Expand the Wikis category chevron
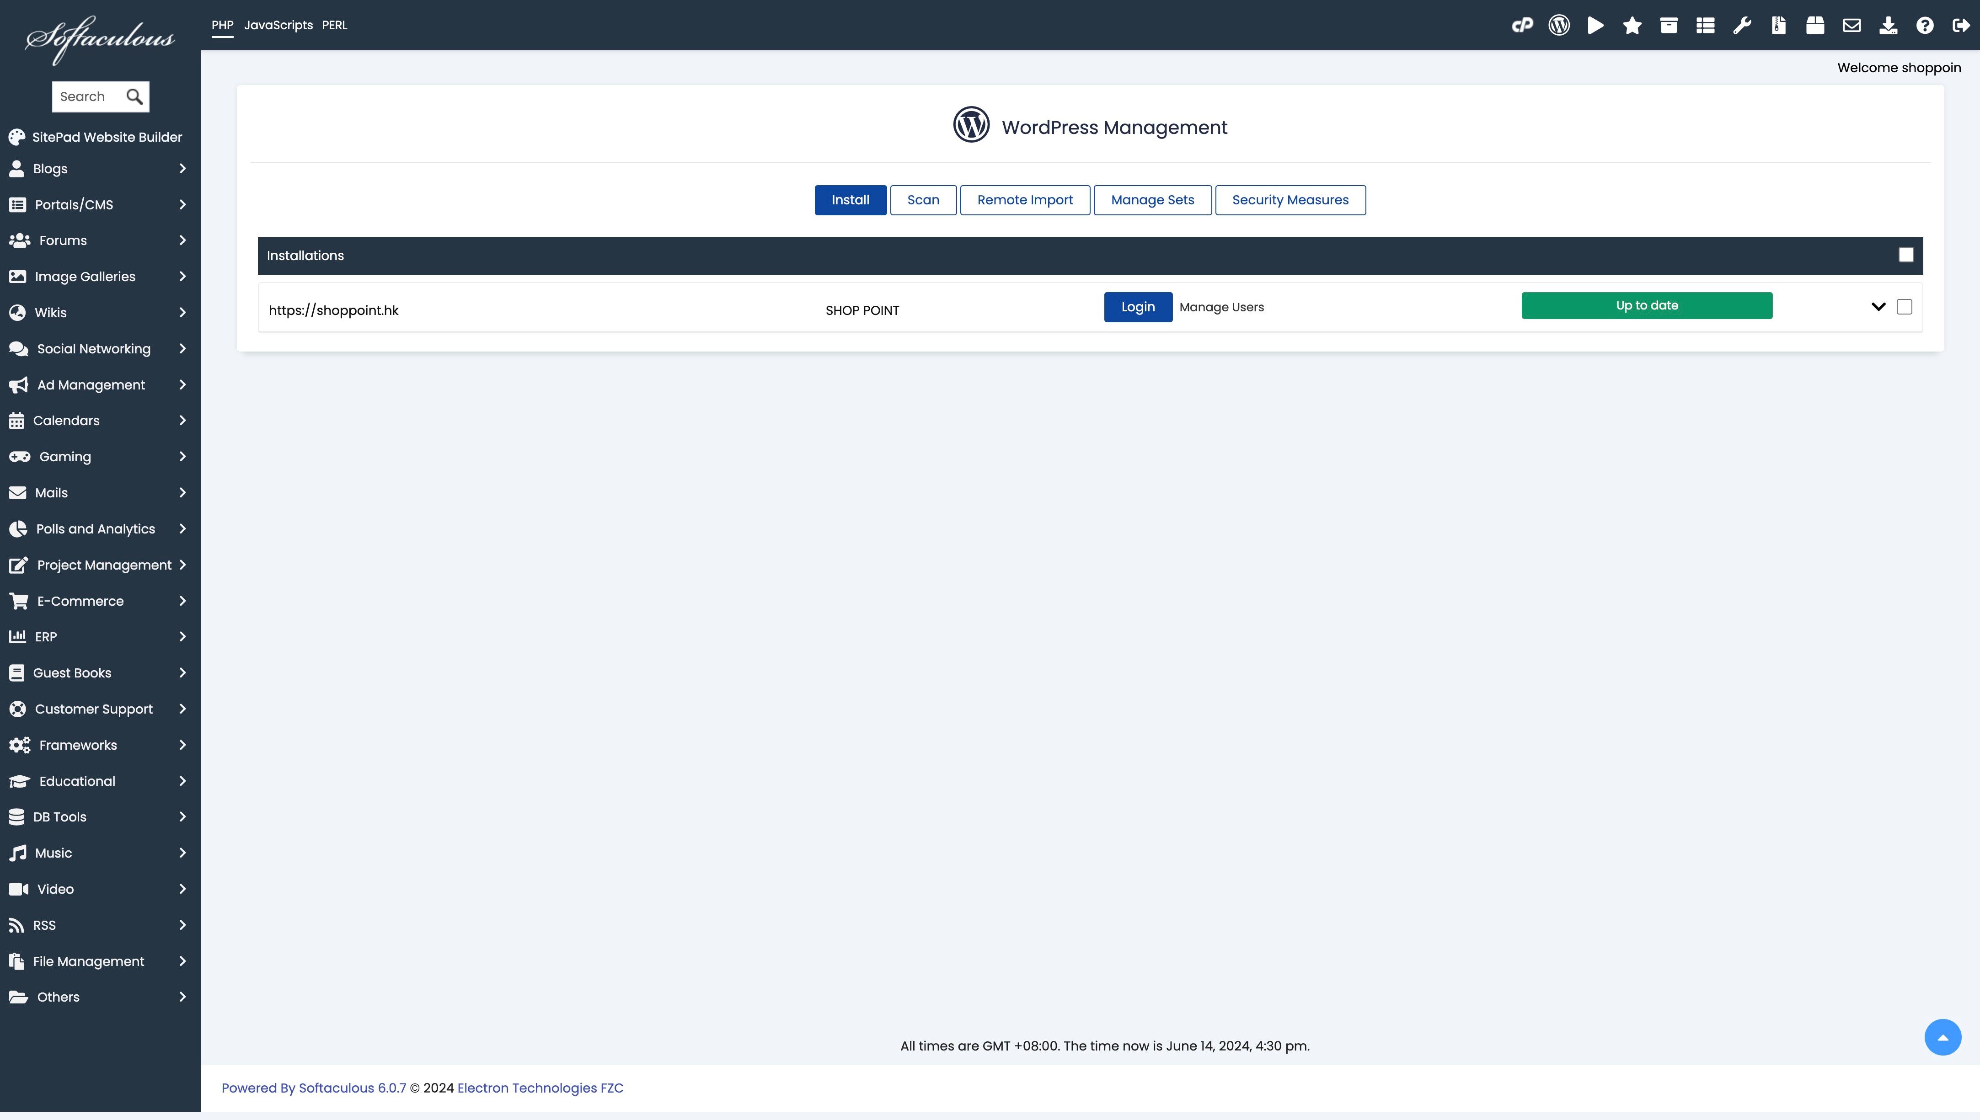1980x1120 pixels. pos(182,312)
